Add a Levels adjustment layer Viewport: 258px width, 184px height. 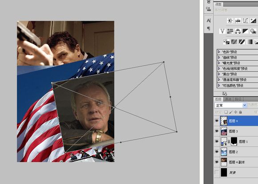click(x=238, y=21)
